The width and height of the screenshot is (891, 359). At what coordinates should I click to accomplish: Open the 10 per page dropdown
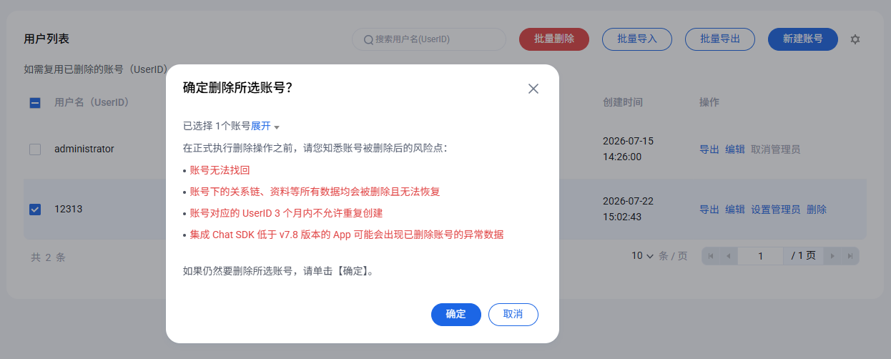point(642,256)
